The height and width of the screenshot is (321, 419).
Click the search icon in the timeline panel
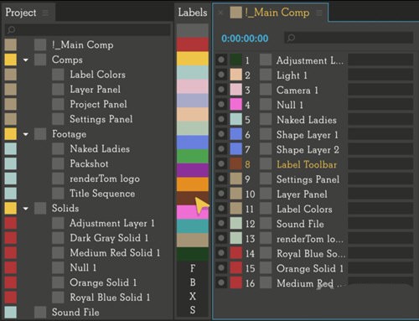point(291,38)
